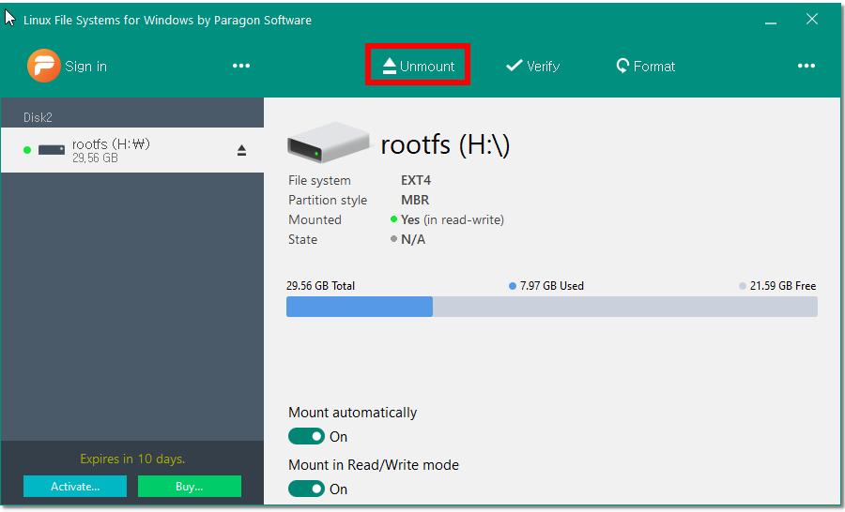
Task: Open the more options menu beside Sign in
Action: pyautogui.click(x=241, y=66)
